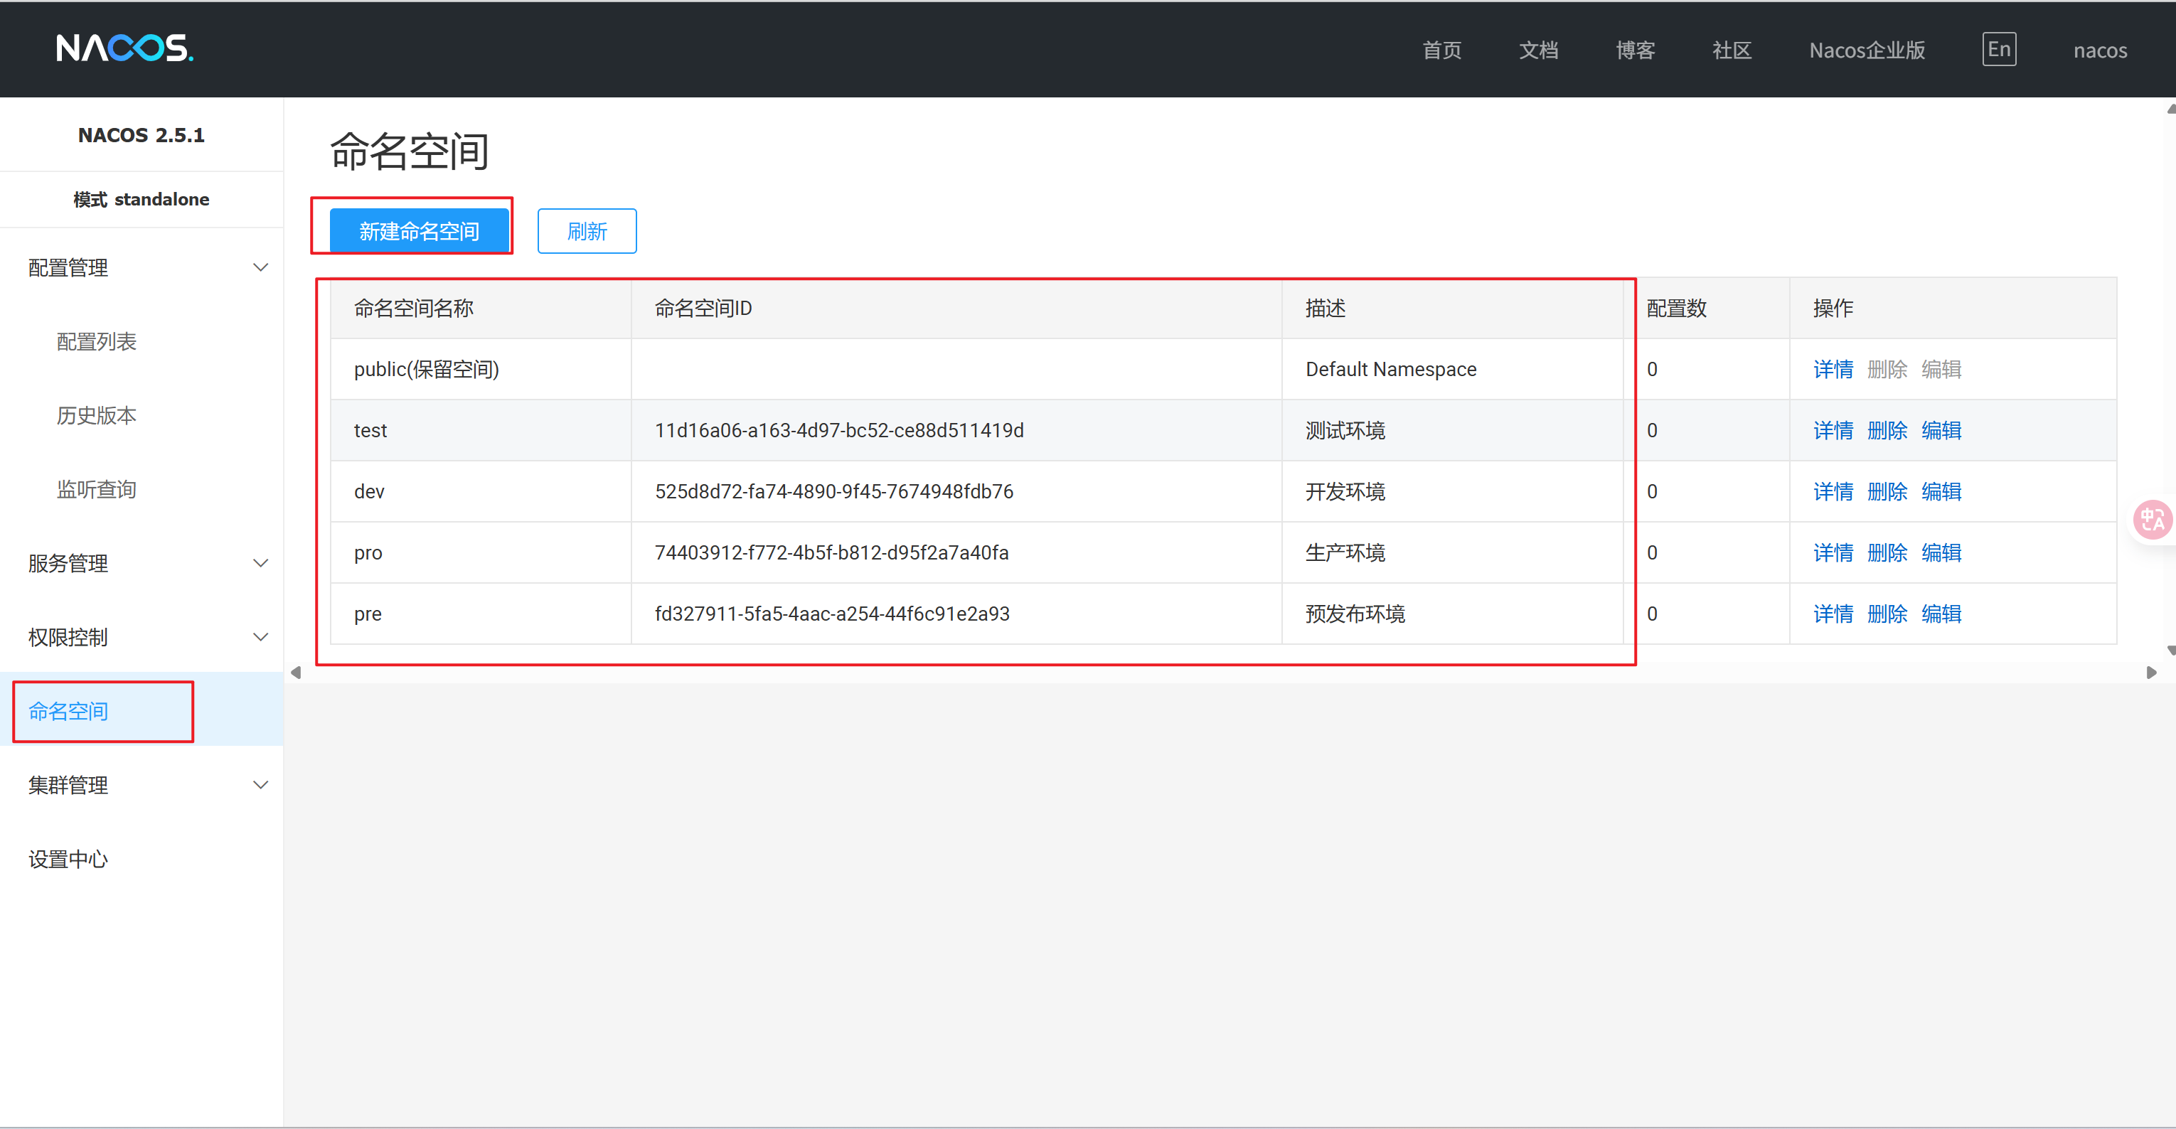Open 详情 for the public namespace

[x=1833, y=369]
